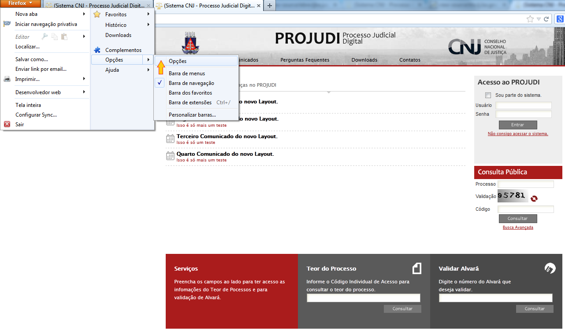Screen dimensions: 565x330
Task: Click the reload page icon
Action: coord(546,19)
